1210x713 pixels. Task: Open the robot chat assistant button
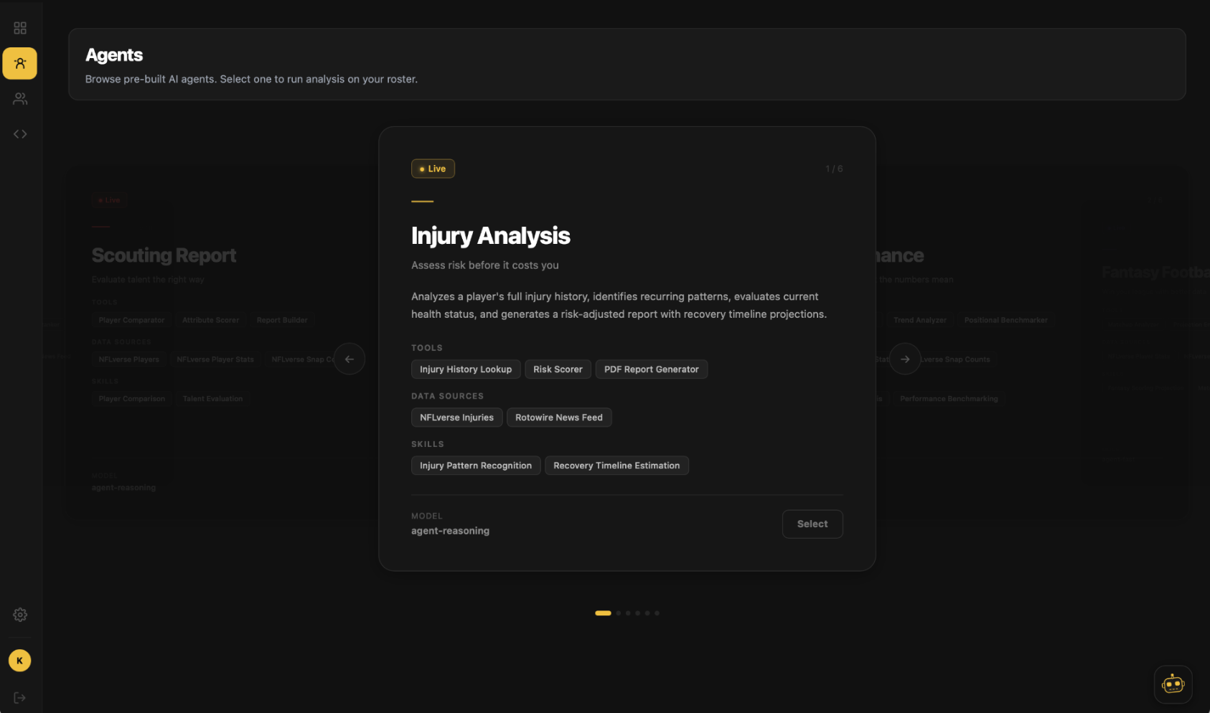tap(1173, 684)
